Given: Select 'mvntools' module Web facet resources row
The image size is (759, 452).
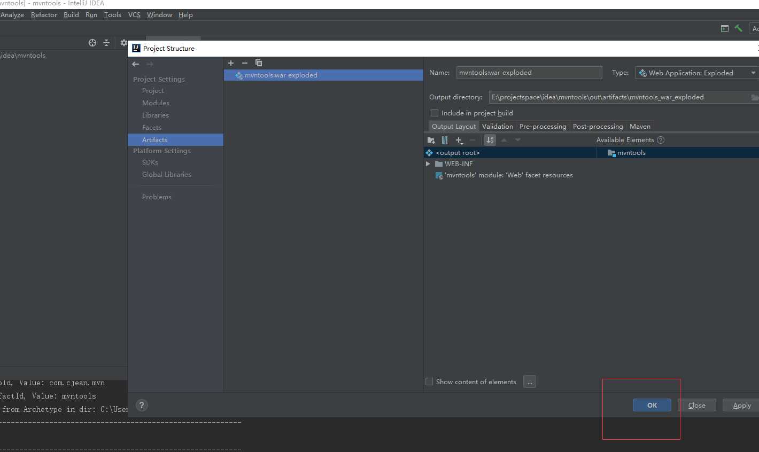Looking at the screenshot, I should 504,175.
